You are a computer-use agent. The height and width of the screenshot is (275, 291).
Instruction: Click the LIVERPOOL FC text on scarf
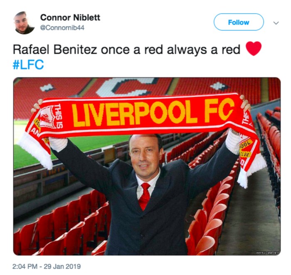pyautogui.click(x=153, y=112)
